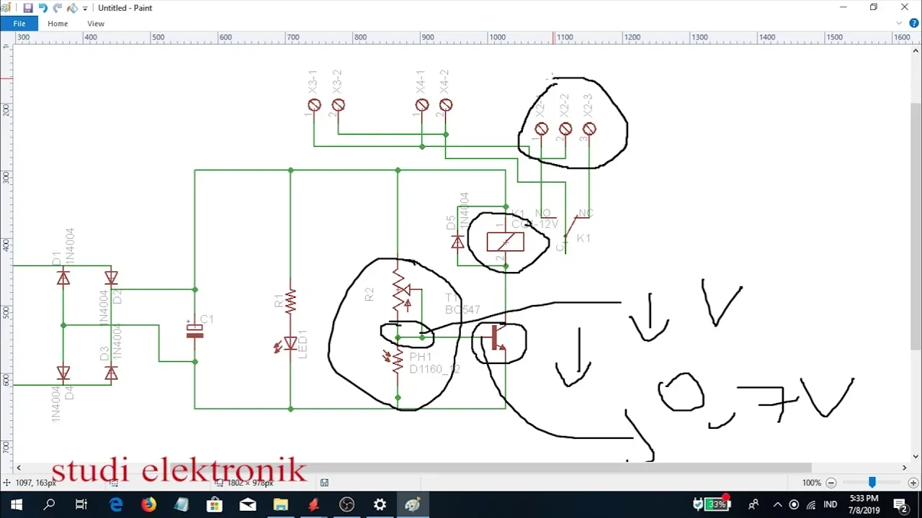This screenshot has height=518, width=922.
Task: Open the Customize Quick Access Toolbar dropdown
Action: [x=85, y=9]
